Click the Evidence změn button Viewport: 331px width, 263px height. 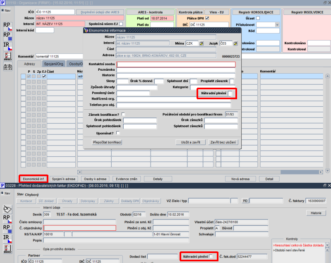pyautogui.click(x=127, y=179)
